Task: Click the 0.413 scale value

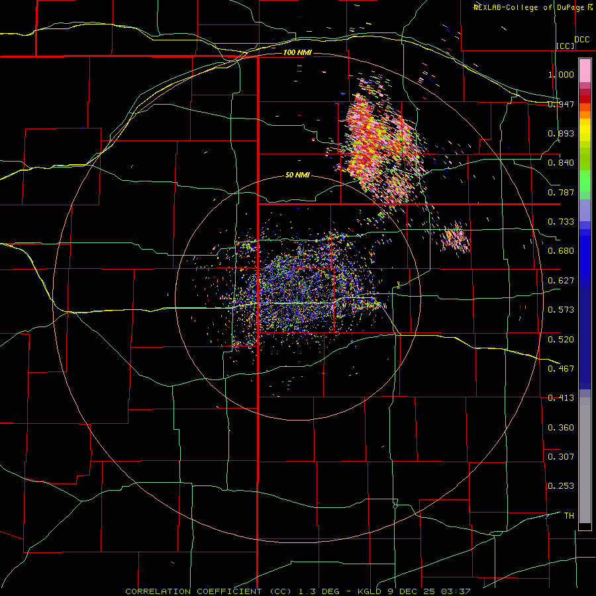Action: click(x=561, y=398)
